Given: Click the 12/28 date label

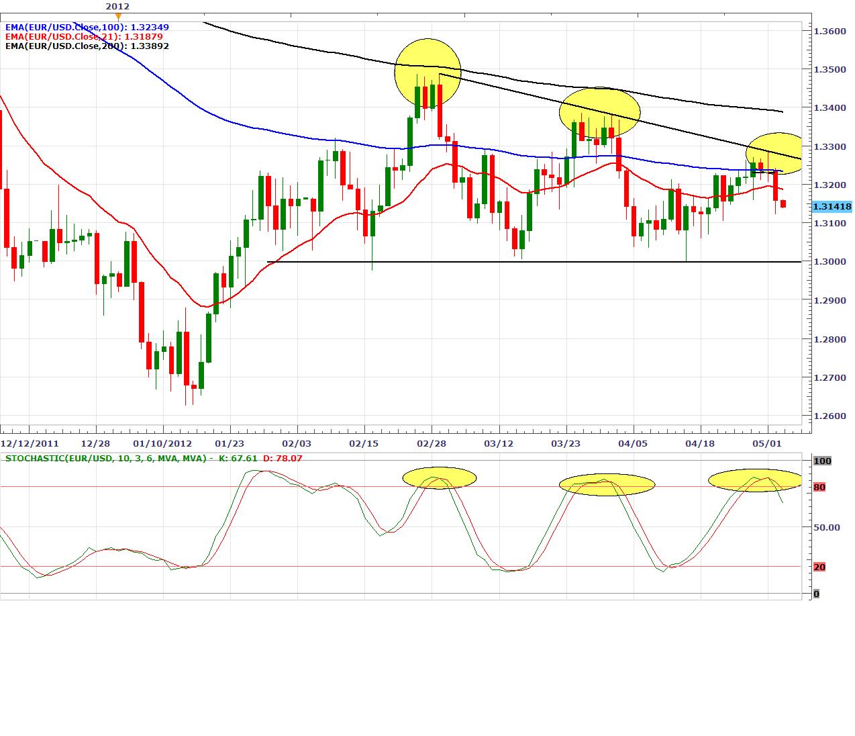Looking at the screenshot, I should [95, 443].
